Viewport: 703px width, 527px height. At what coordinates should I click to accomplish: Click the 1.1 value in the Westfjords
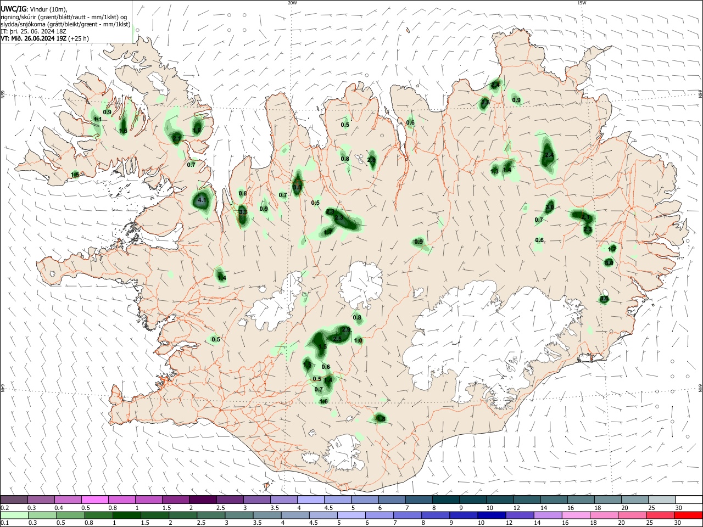pyautogui.click(x=98, y=119)
